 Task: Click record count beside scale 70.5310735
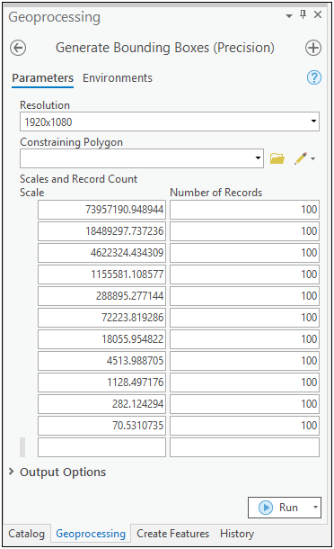click(244, 426)
